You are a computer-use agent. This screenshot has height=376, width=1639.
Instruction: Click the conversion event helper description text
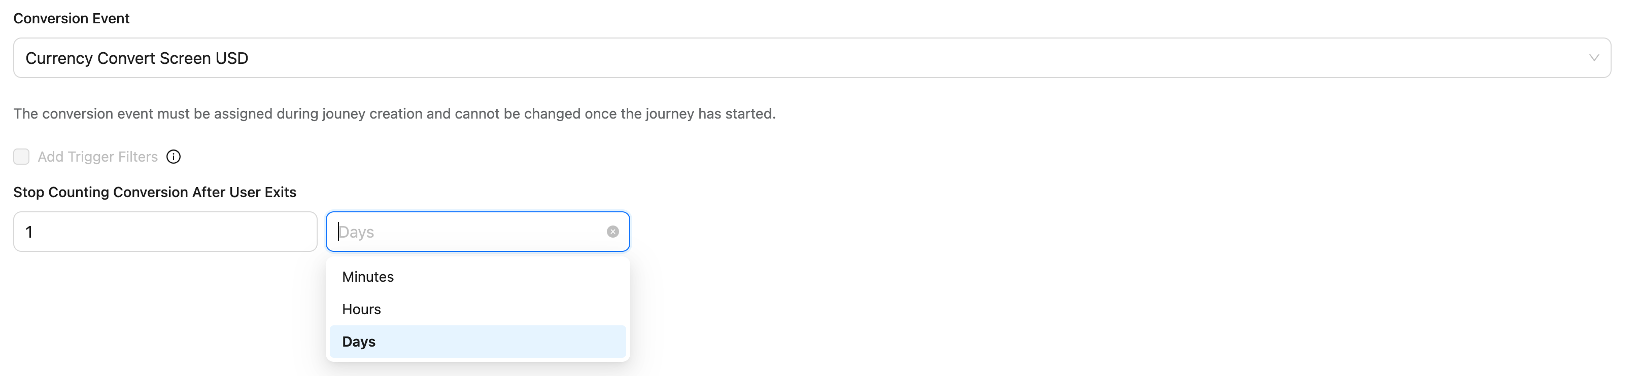click(394, 114)
